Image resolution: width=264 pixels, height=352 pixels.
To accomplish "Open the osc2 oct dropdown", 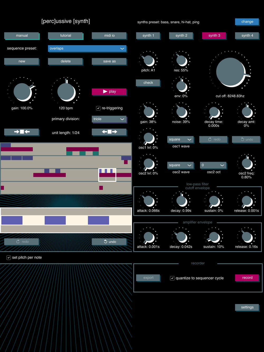I will click(x=213, y=165).
